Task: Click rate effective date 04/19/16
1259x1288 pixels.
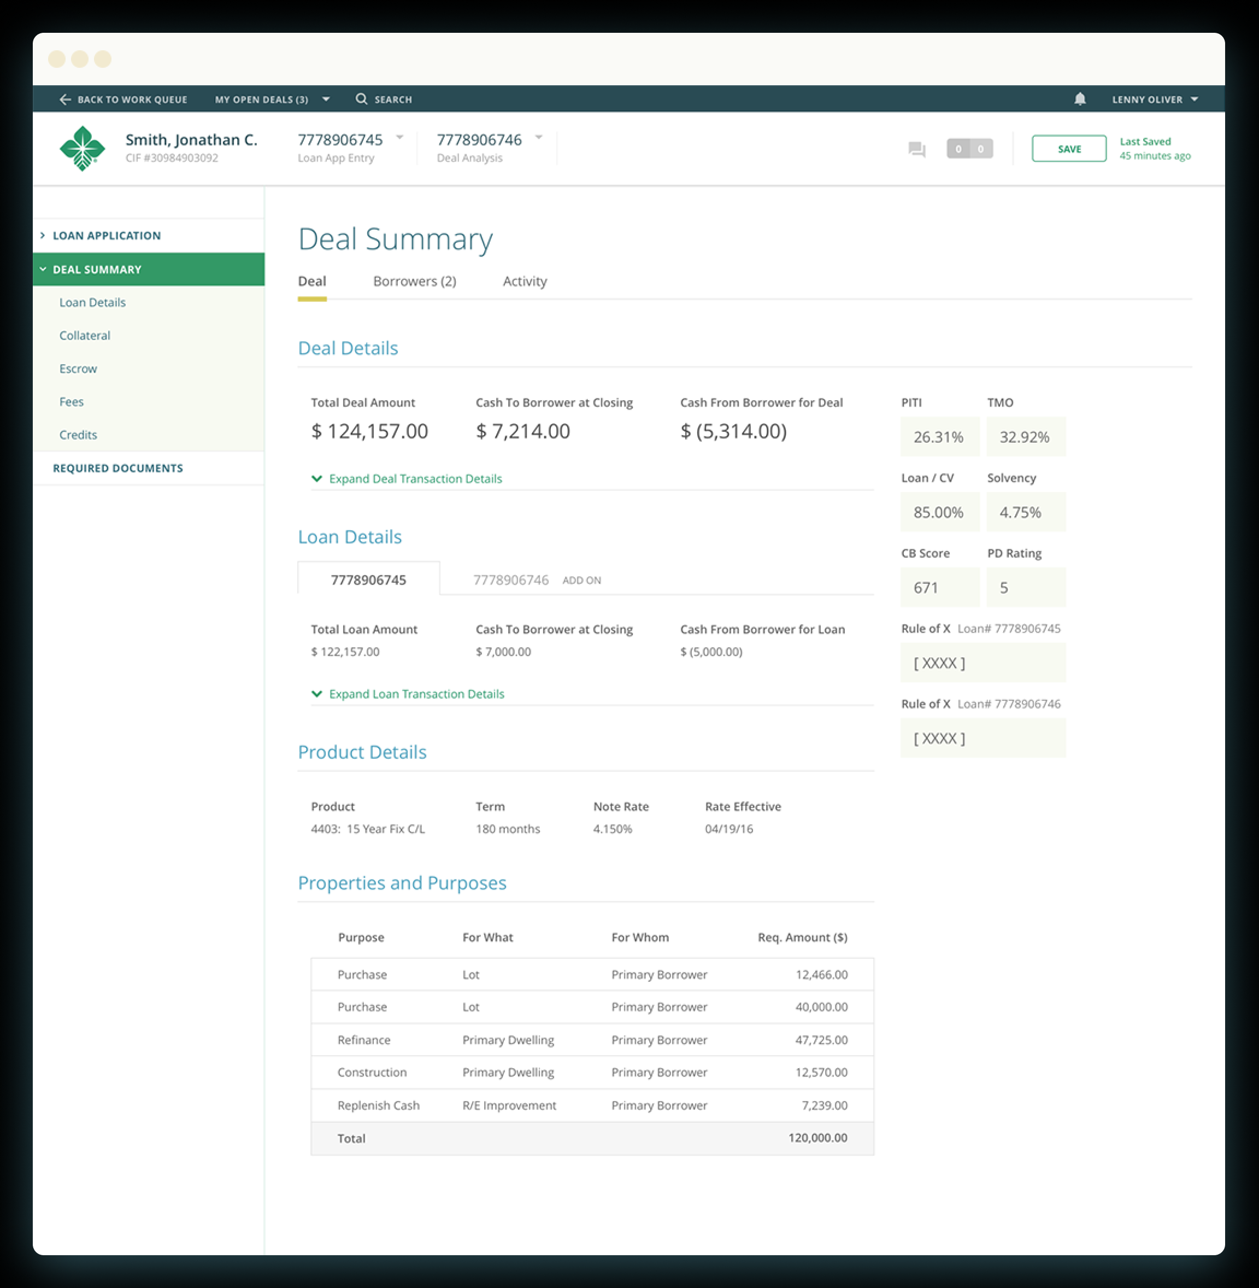Action: (x=729, y=829)
